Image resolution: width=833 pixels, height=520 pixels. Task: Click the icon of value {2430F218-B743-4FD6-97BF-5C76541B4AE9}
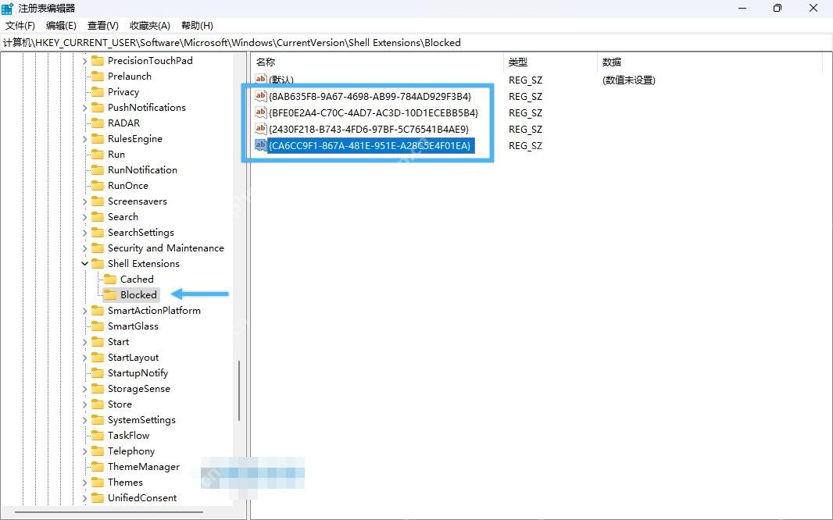(261, 129)
